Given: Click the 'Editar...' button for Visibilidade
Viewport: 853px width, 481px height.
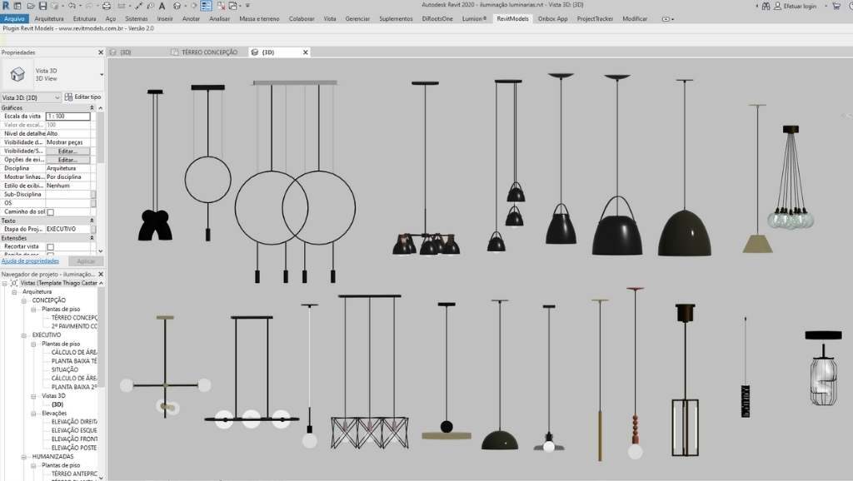Looking at the screenshot, I should point(67,151).
